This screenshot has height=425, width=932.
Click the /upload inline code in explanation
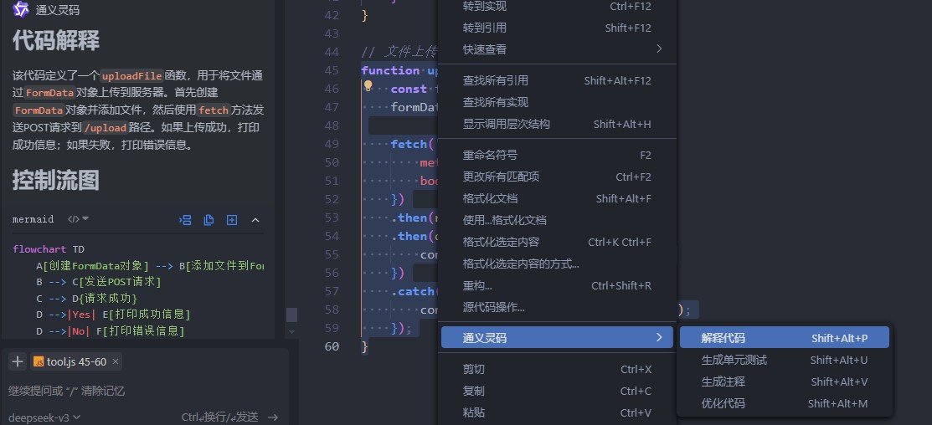click(106, 128)
